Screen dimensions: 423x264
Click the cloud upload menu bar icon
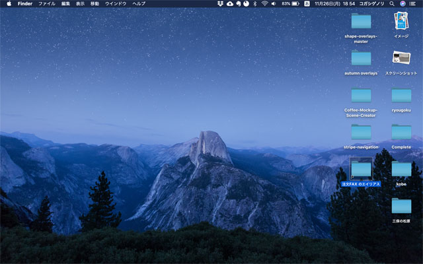[230, 4]
